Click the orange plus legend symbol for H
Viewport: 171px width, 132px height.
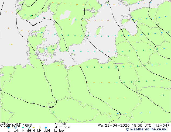[34, 127]
